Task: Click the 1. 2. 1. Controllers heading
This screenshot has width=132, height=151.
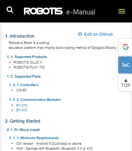Action: [24, 85]
